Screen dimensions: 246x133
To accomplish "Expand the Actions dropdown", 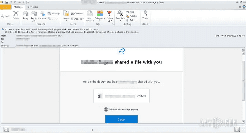I will [77, 19].
